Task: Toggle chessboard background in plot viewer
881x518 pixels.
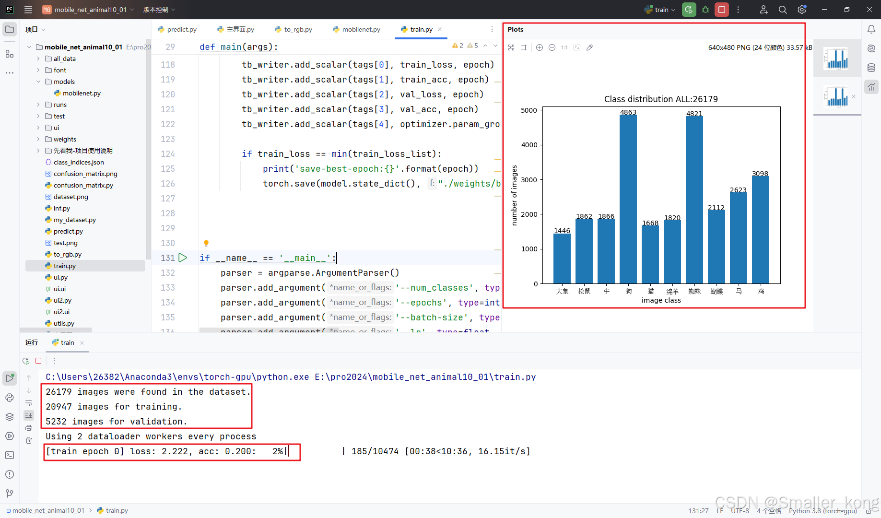Action: [x=511, y=47]
